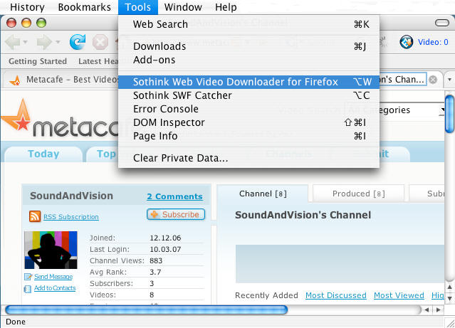Click the horizontal scrollbar left arrow
The height and width of the screenshot is (328, 455).
(427, 310)
